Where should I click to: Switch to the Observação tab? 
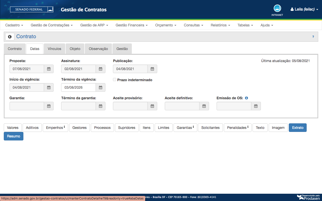98,49
